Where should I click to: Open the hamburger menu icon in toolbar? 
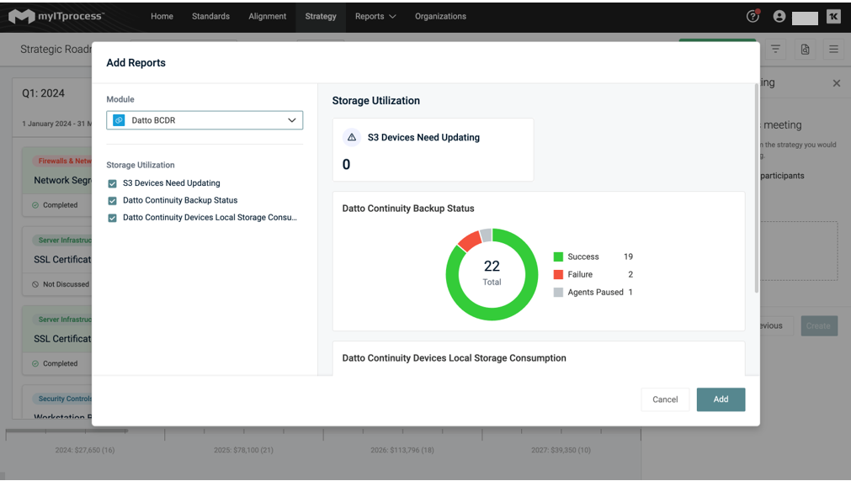point(833,50)
